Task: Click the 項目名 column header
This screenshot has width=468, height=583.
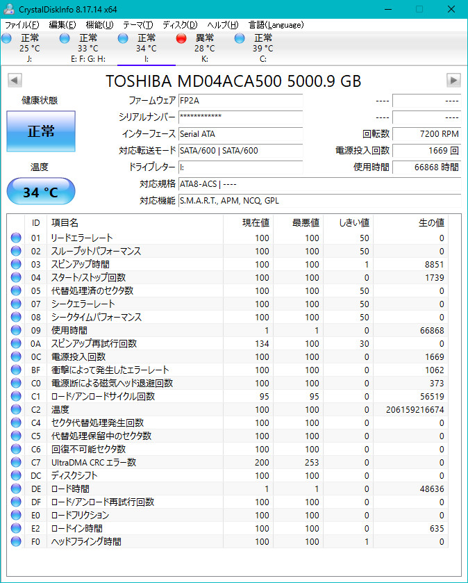Action: tap(135, 223)
